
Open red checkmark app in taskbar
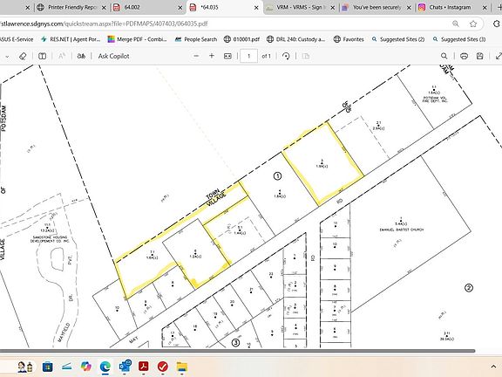[x=163, y=367]
